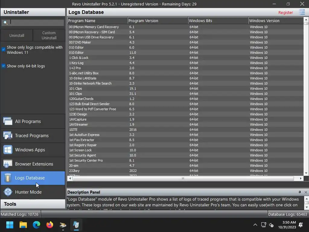309x232 pixels.
Task: Select 010 Editor version 11.0 row
Action: (185, 53)
